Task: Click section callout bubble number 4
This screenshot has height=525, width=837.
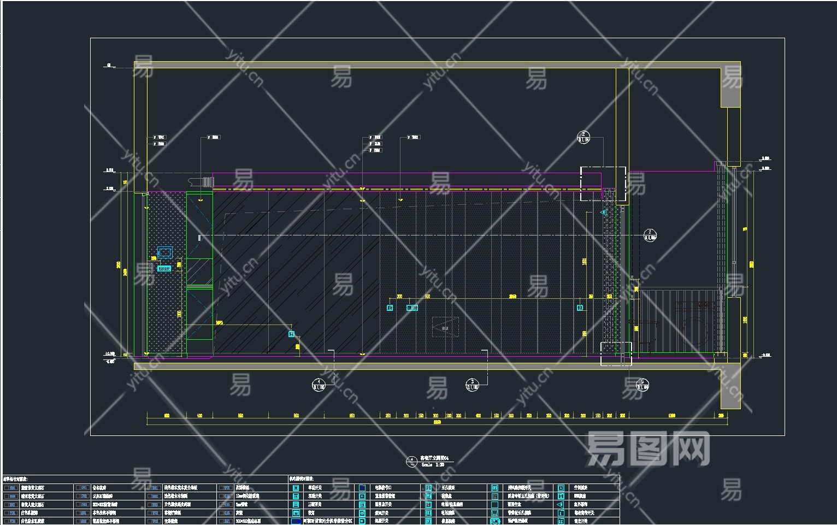Action: 319,385
